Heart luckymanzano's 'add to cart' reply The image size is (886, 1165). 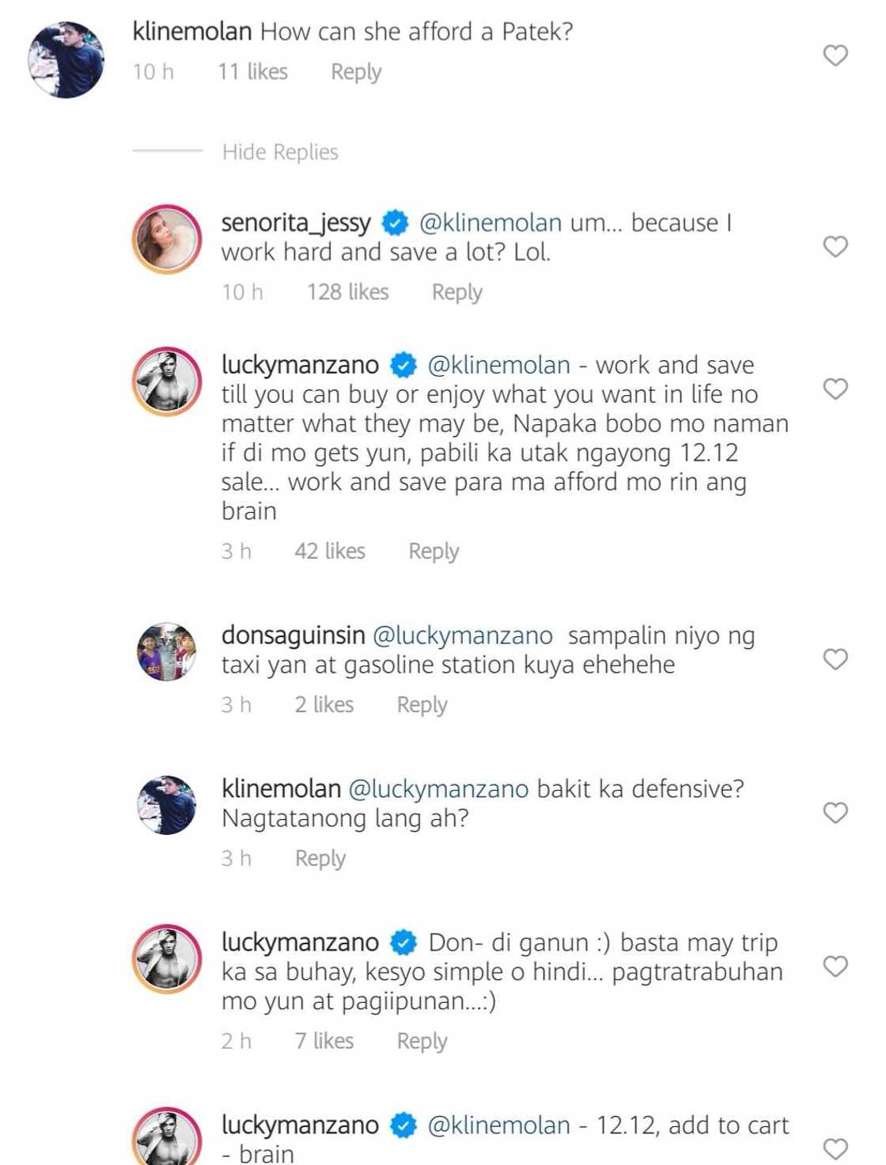click(835, 1148)
